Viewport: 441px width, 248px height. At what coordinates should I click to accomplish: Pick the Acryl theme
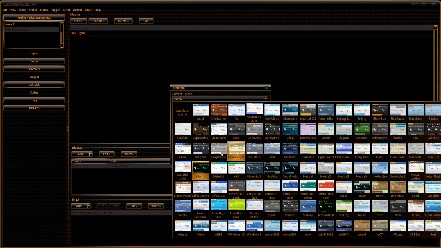click(x=201, y=112)
